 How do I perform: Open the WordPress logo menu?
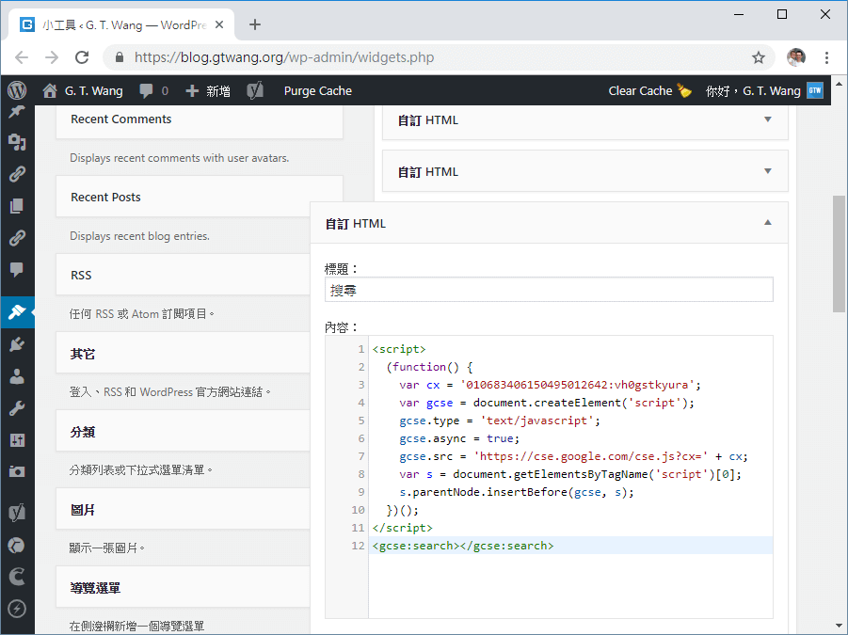point(17,90)
